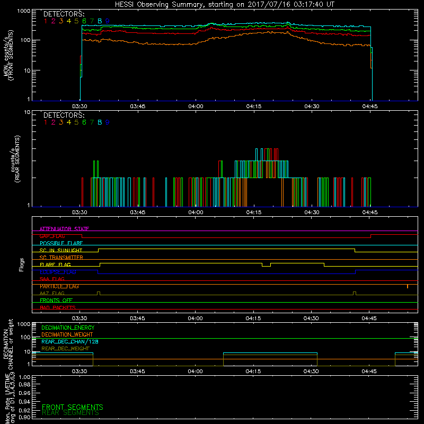Click 04:30 time label under Flags plot
Viewport: 424px width, 424px height.
[x=311, y=319]
